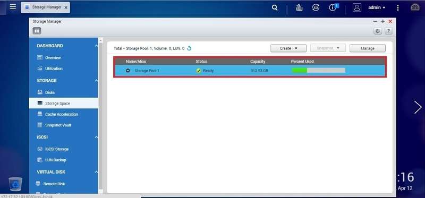Open the Snapshot dropdown button

tap(328, 48)
